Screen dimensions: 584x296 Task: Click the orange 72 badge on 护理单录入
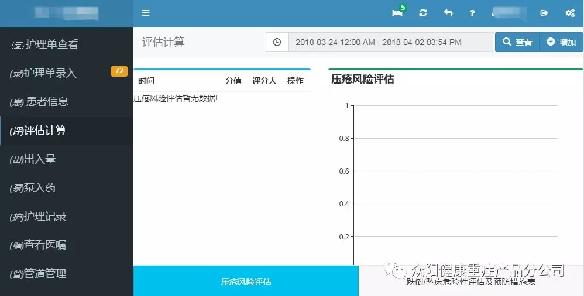click(119, 71)
